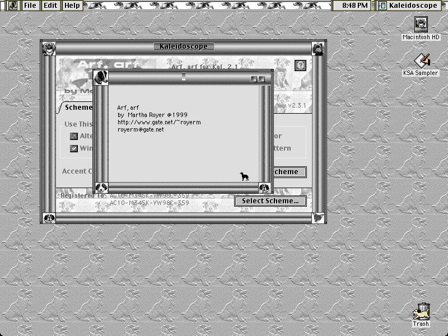Screen dimensions: 448x336
Task: Click the info window's title bar
Action: pos(184,78)
